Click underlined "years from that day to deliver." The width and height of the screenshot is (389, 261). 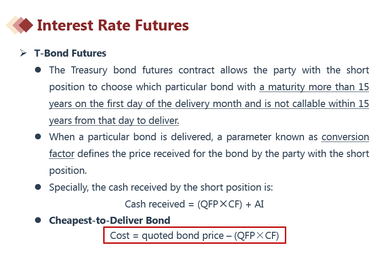coord(114,121)
